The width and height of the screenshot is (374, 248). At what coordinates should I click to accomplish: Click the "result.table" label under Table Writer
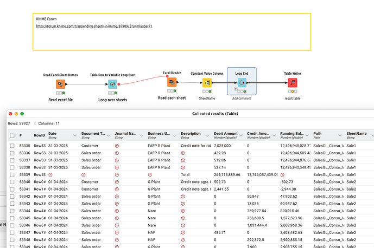tap(293, 99)
